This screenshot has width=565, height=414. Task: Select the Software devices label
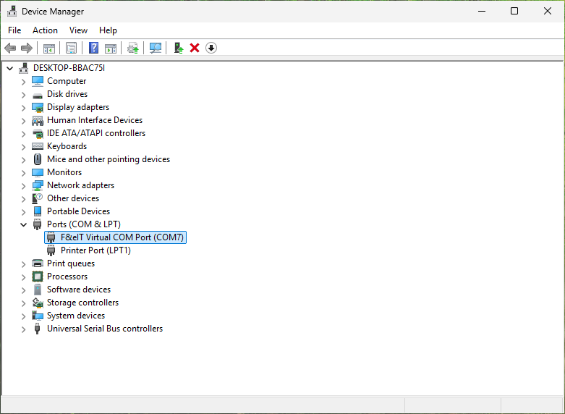coord(79,290)
